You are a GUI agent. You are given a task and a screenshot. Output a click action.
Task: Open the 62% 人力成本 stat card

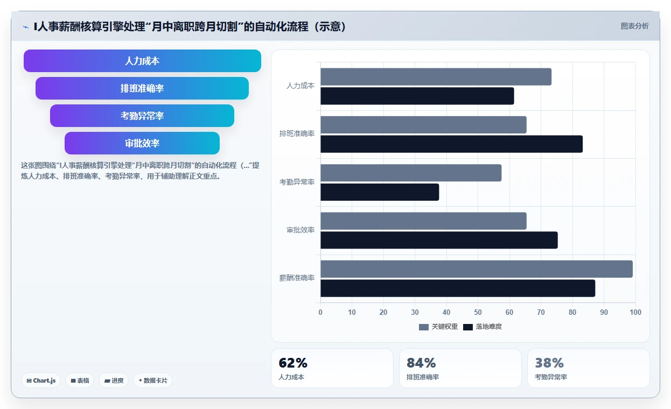pos(332,368)
